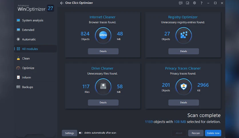
Task: Show Details for Internet Cleaner
Action: click(x=103, y=51)
